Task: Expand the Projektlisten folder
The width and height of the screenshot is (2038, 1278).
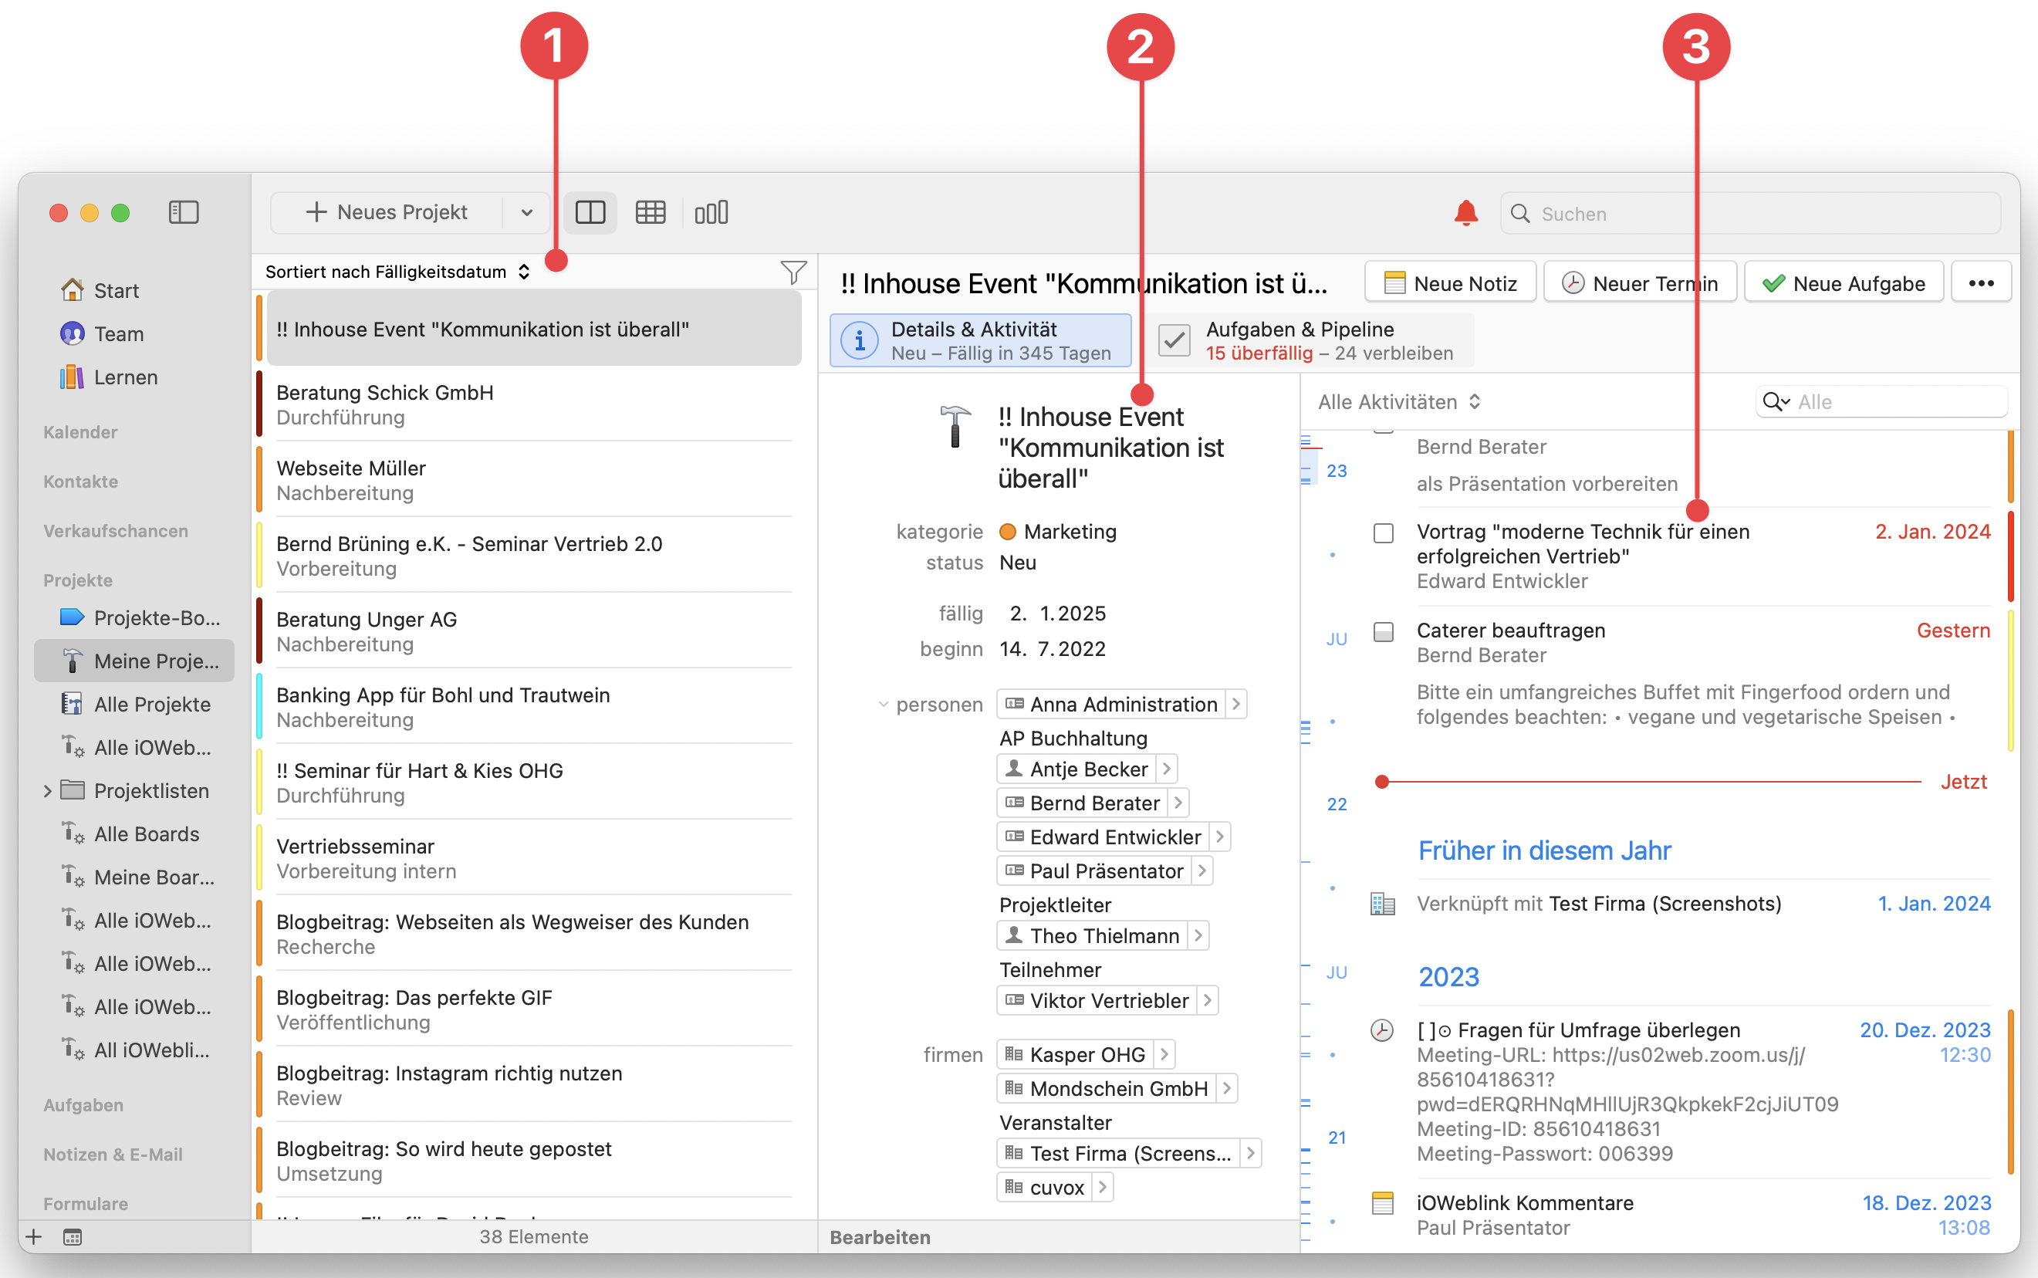Action: (x=47, y=790)
